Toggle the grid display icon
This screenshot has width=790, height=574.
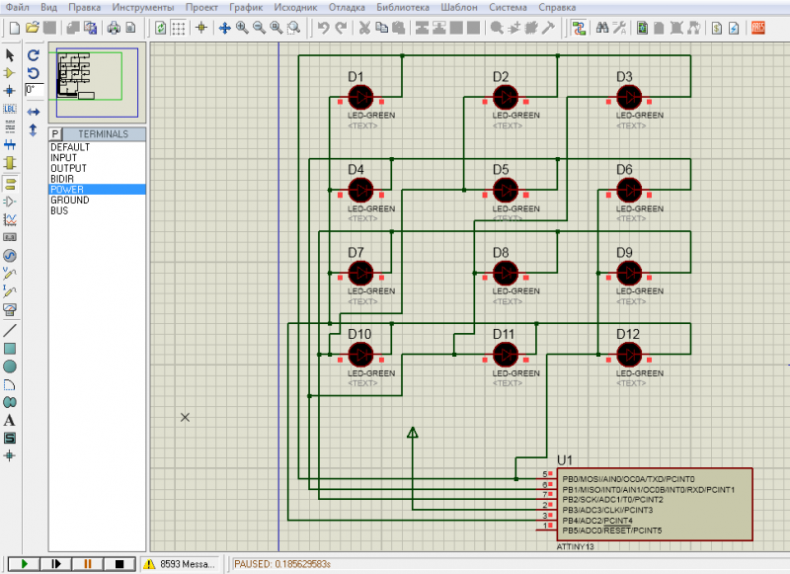[x=179, y=28]
